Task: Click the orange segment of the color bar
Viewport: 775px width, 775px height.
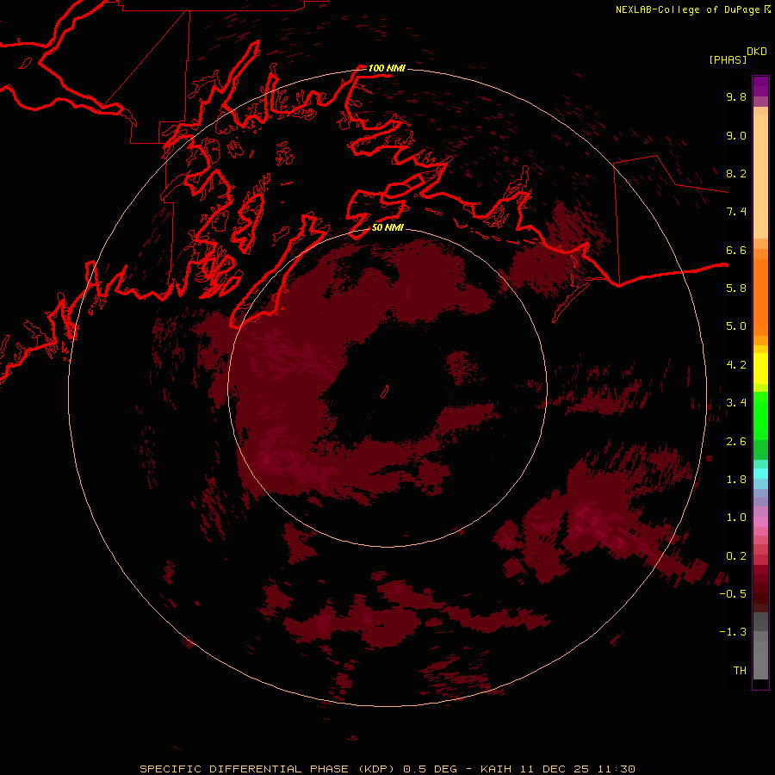Action: tap(760, 296)
